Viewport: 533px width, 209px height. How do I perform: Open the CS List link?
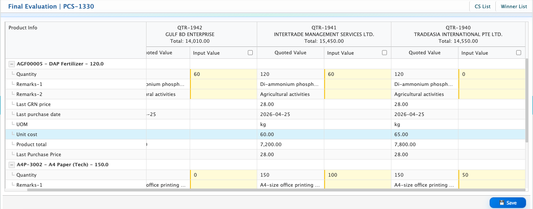[x=482, y=6]
